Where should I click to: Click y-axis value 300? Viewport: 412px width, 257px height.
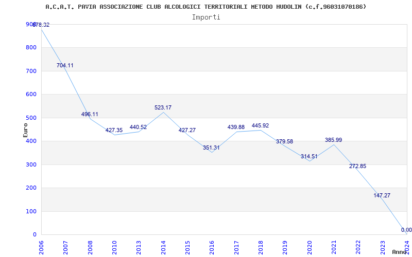pyautogui.click(x=31, y=164)
